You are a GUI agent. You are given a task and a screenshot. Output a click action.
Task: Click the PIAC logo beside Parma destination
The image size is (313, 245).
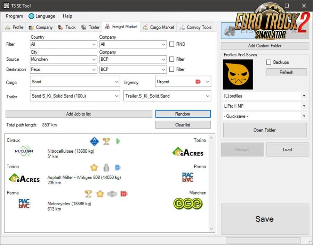click(x=188, y=177)
